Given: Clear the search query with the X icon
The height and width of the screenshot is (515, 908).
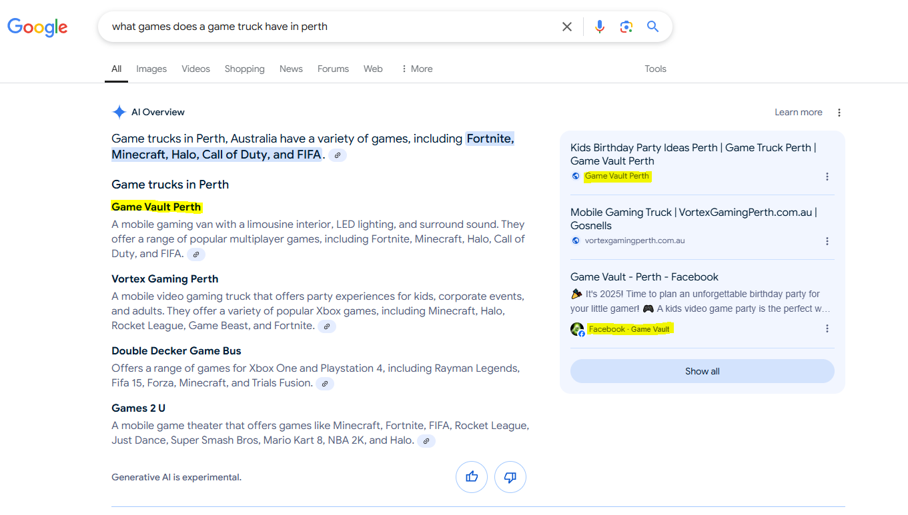Looking at the screenshot, I should [567, 27].
